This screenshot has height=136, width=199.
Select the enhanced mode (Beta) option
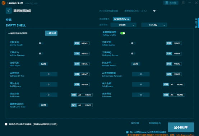pos(122,19)
